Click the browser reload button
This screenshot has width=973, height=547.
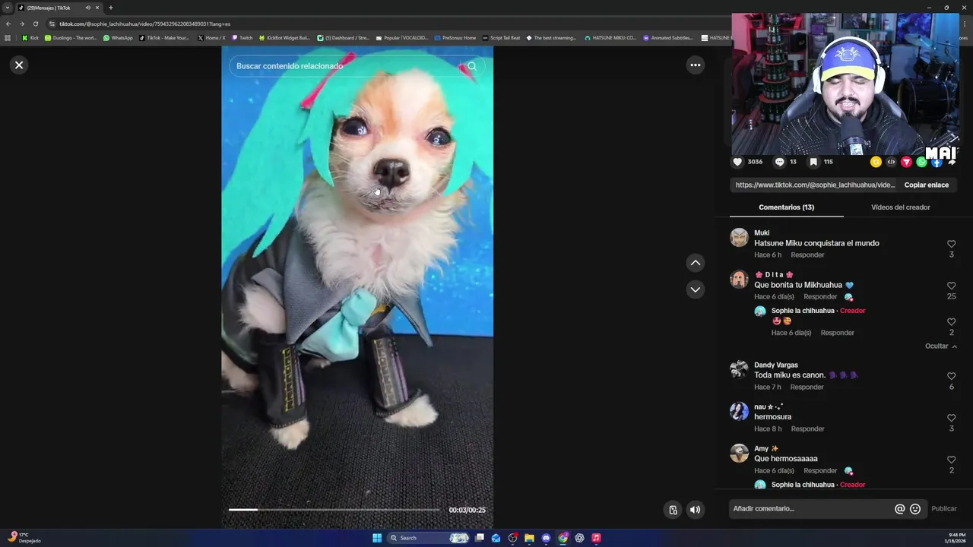click(x=35, y=24)
